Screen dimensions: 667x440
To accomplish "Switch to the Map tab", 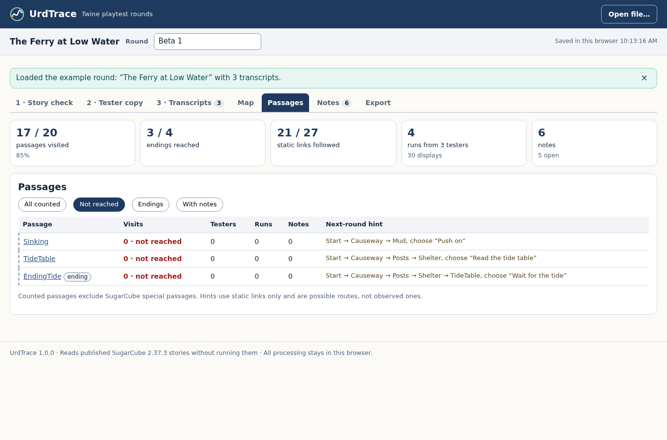I will coord(246,103).
